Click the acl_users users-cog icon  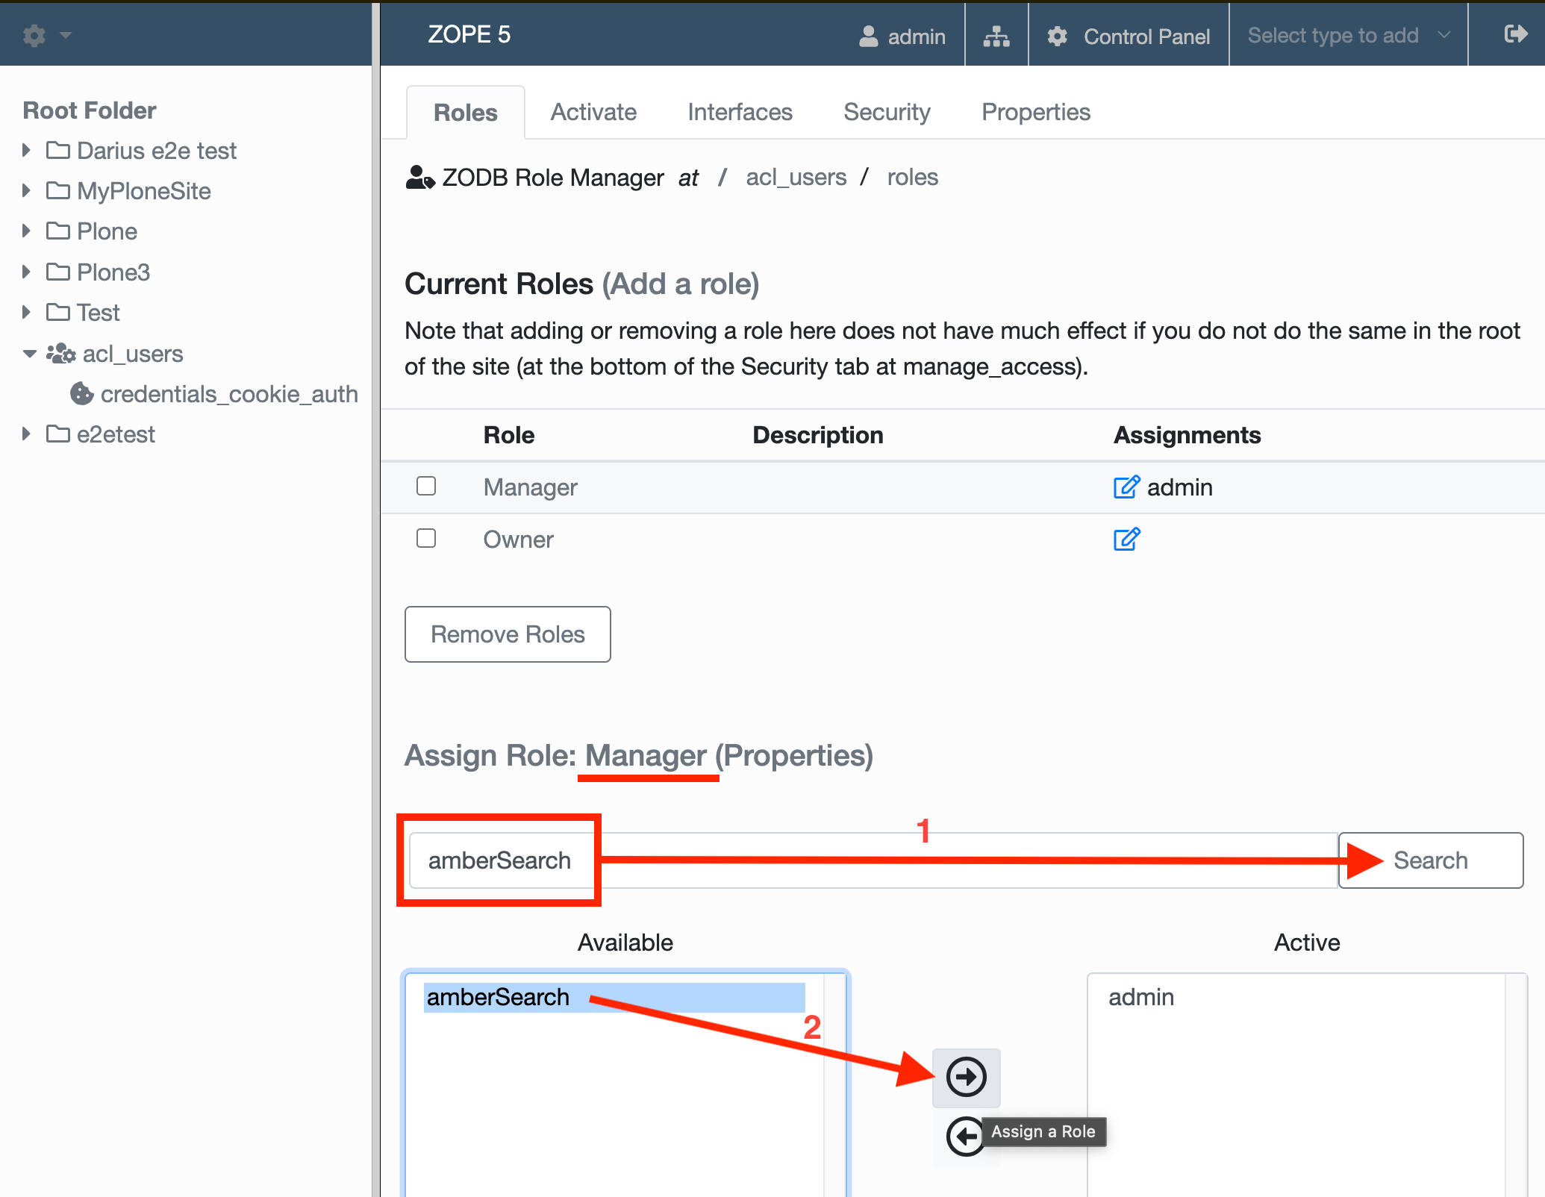pos(60,353)
